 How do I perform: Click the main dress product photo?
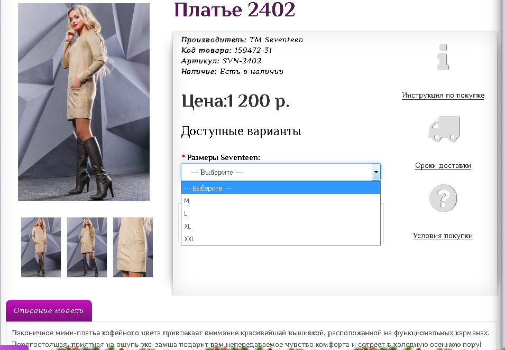[84, 102]
